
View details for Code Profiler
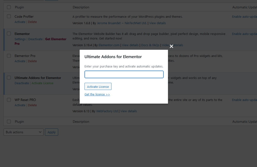pyautogui.click(x=158, y=23)
